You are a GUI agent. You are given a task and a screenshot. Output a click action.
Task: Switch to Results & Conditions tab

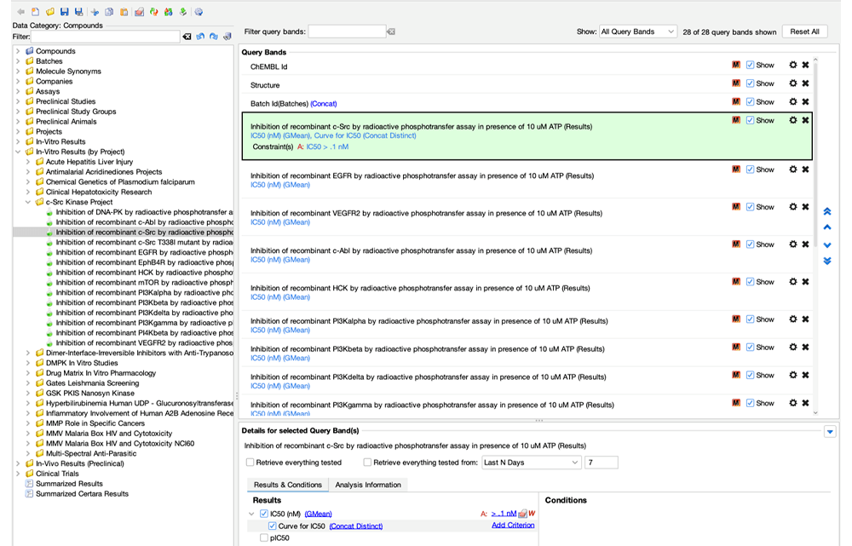[x=287, y=485]
